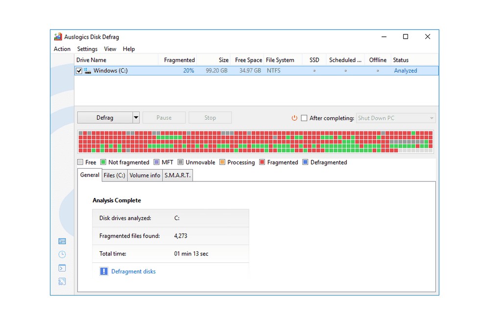The height and width of the screenshot is (321, 481).
Task: Click the Defrag button
Action: pos(105,118)
